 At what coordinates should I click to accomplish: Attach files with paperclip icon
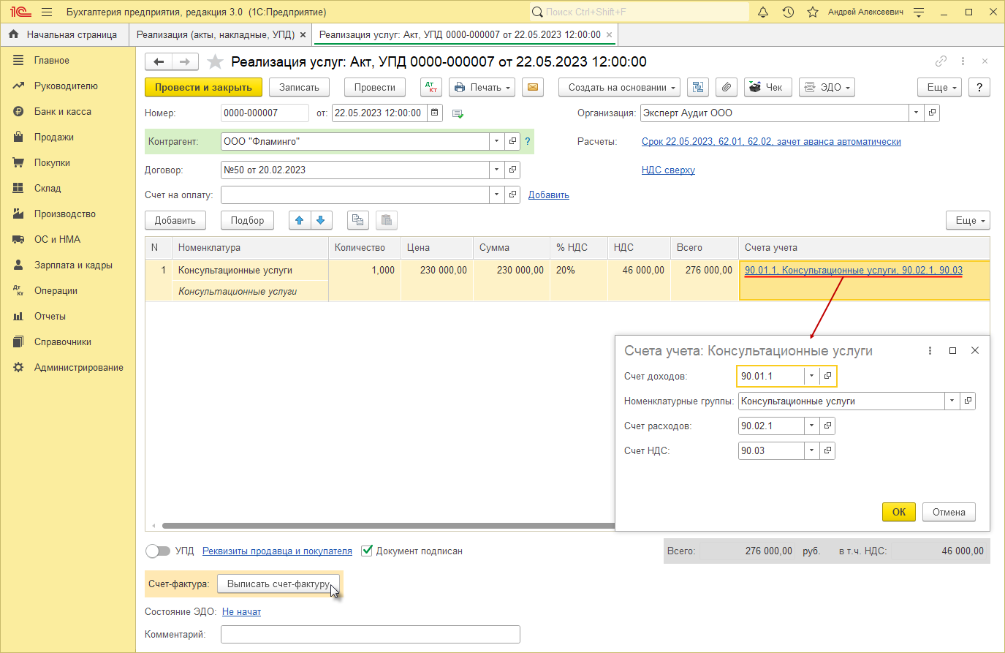coord(726,87)
